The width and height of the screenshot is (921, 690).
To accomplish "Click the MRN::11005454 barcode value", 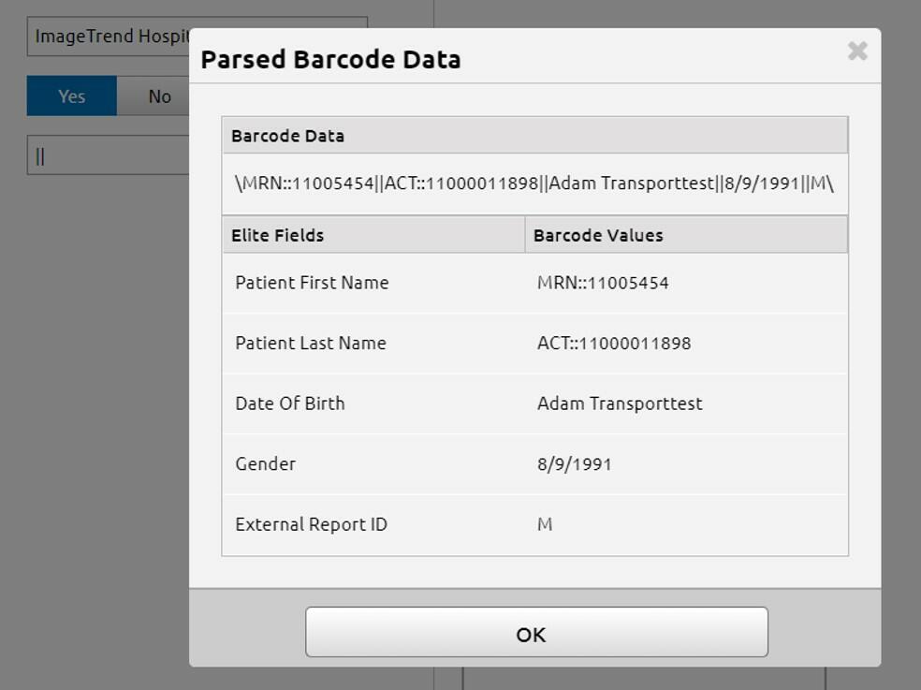I will (603, 283).
